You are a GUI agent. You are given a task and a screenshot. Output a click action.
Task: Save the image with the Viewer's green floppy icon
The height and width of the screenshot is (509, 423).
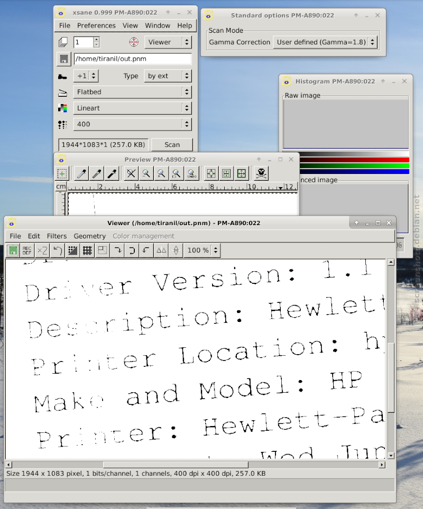click(x=13, y=251)
